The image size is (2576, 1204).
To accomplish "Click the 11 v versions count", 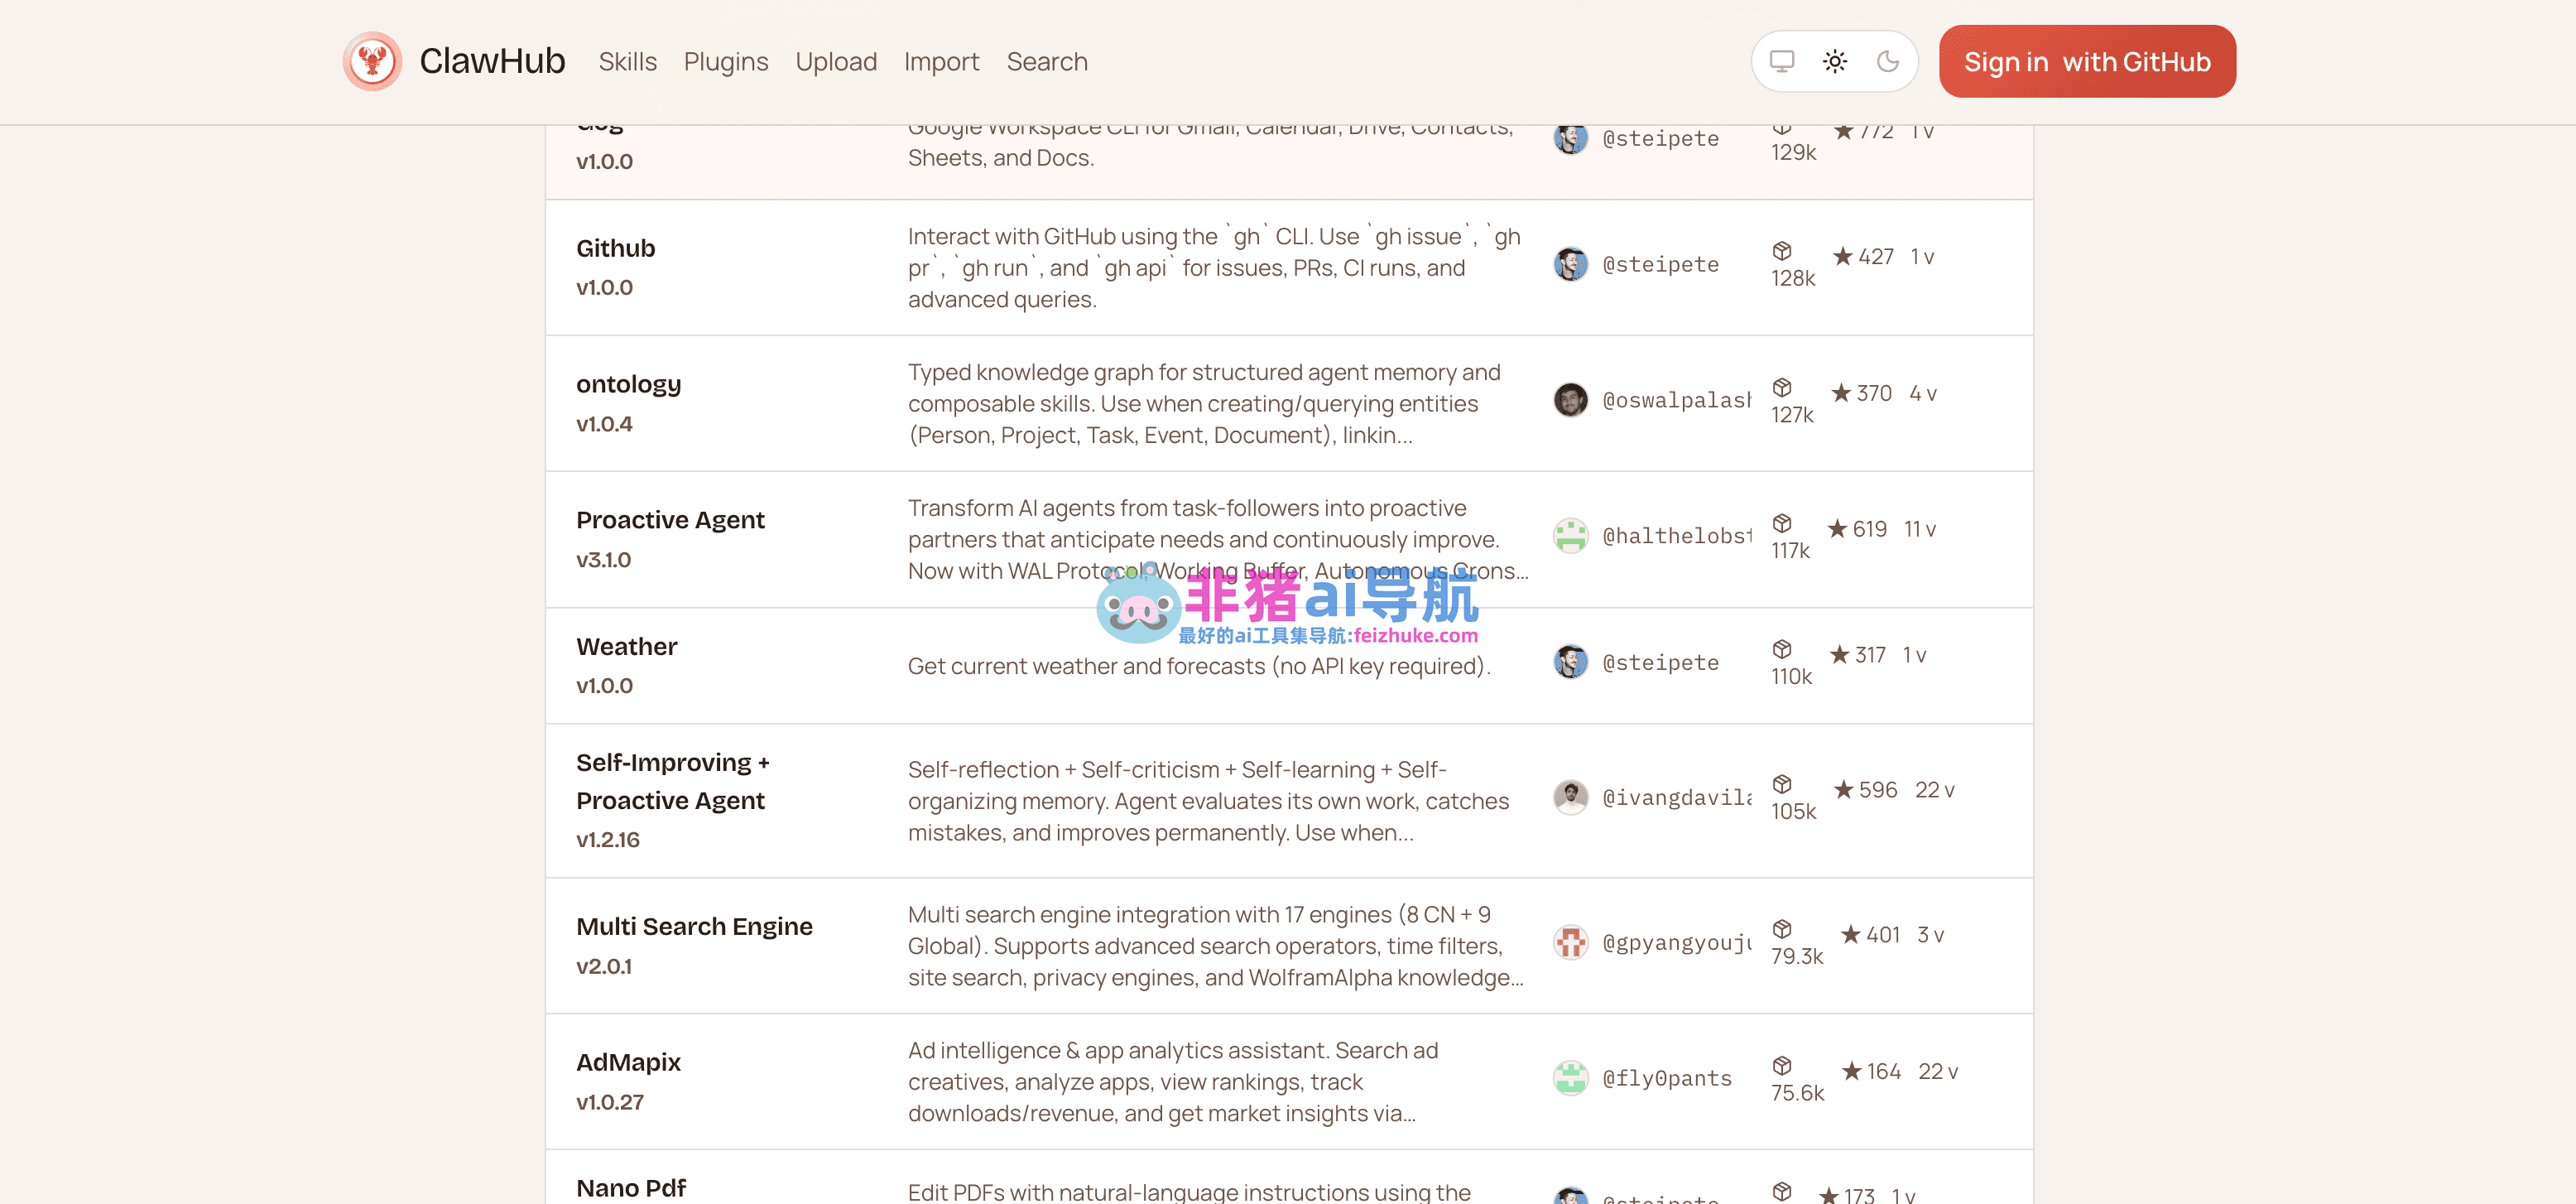I will [x=1919, y=530].
